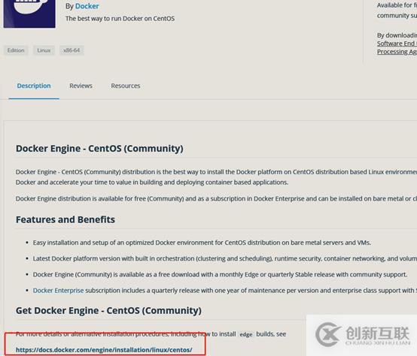Open the Docker publisher link
The image size is (417, 356).
click(x=87, y=6)
